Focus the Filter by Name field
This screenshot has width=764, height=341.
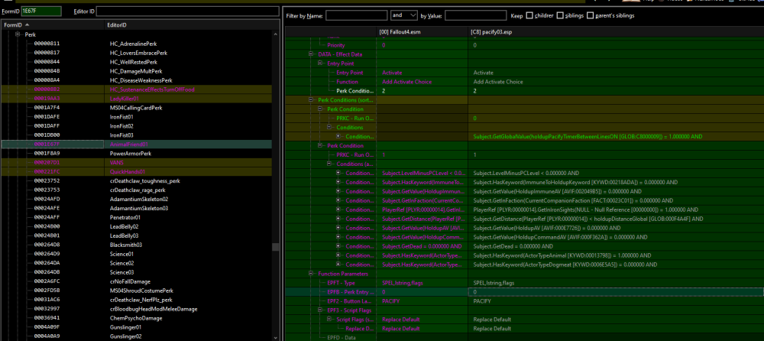click(x=356, y=15)
